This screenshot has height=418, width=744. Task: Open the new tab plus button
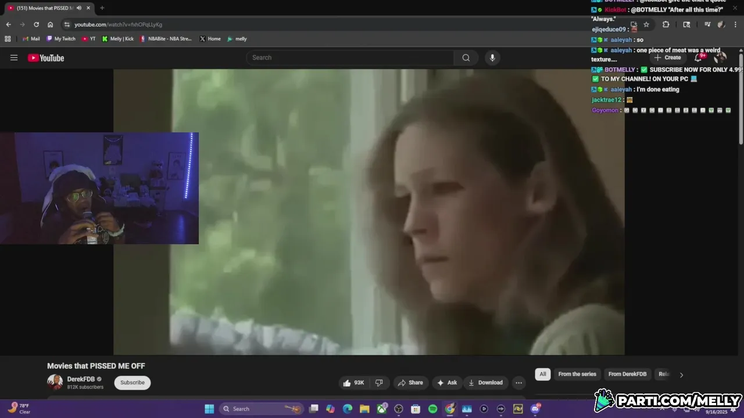pyautogui.click(x=102, y=8)
